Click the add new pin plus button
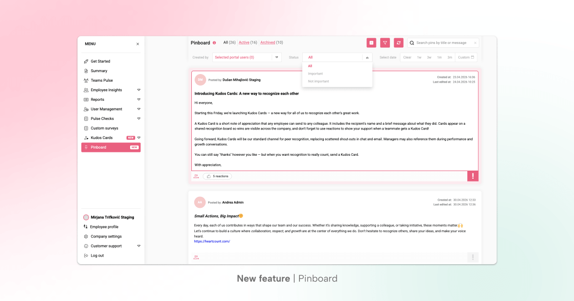This screenshot has height=301, width=574. click(x=371, y=43)
